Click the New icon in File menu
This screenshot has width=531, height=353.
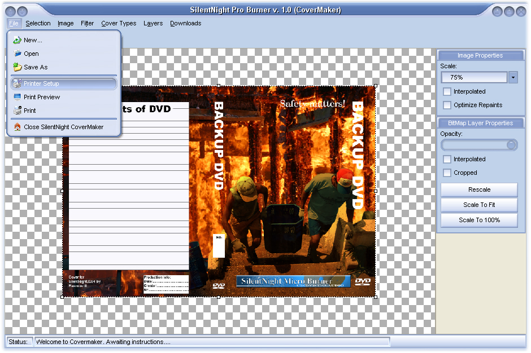pos(18,40)
